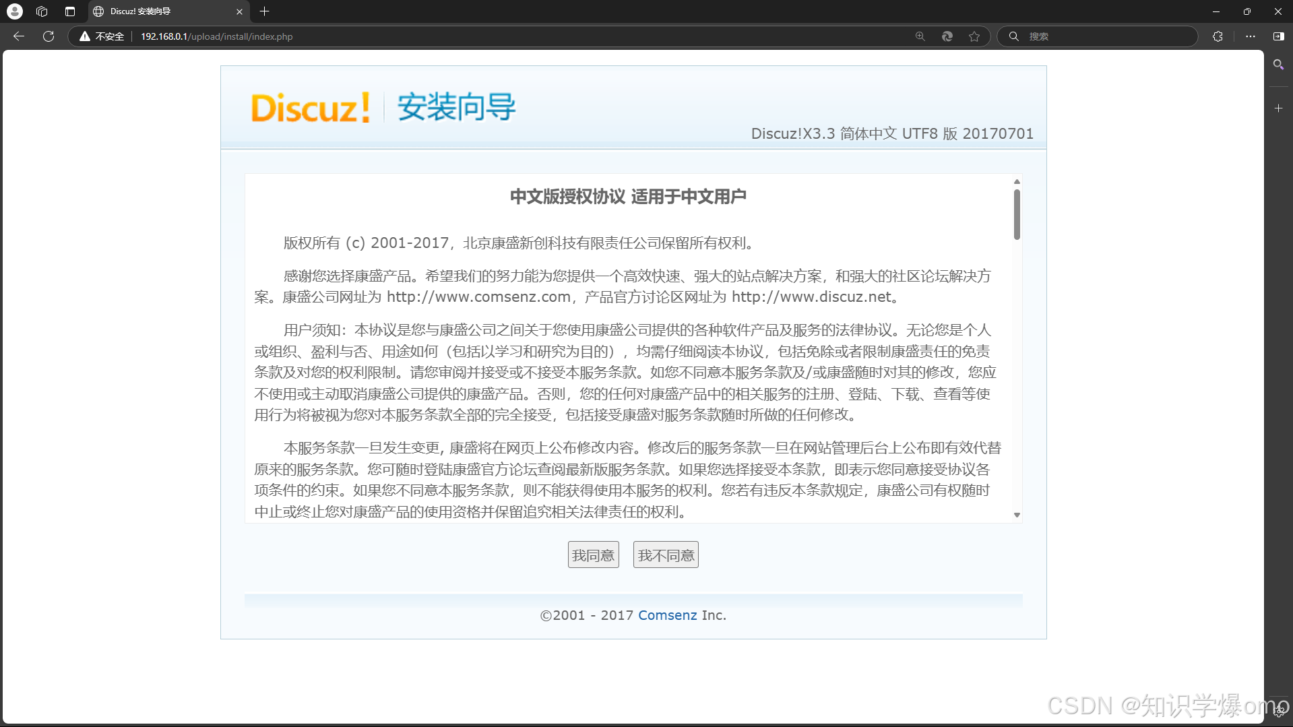
Task: Restore down the browser window
Action: click(x=1247, y=11)
